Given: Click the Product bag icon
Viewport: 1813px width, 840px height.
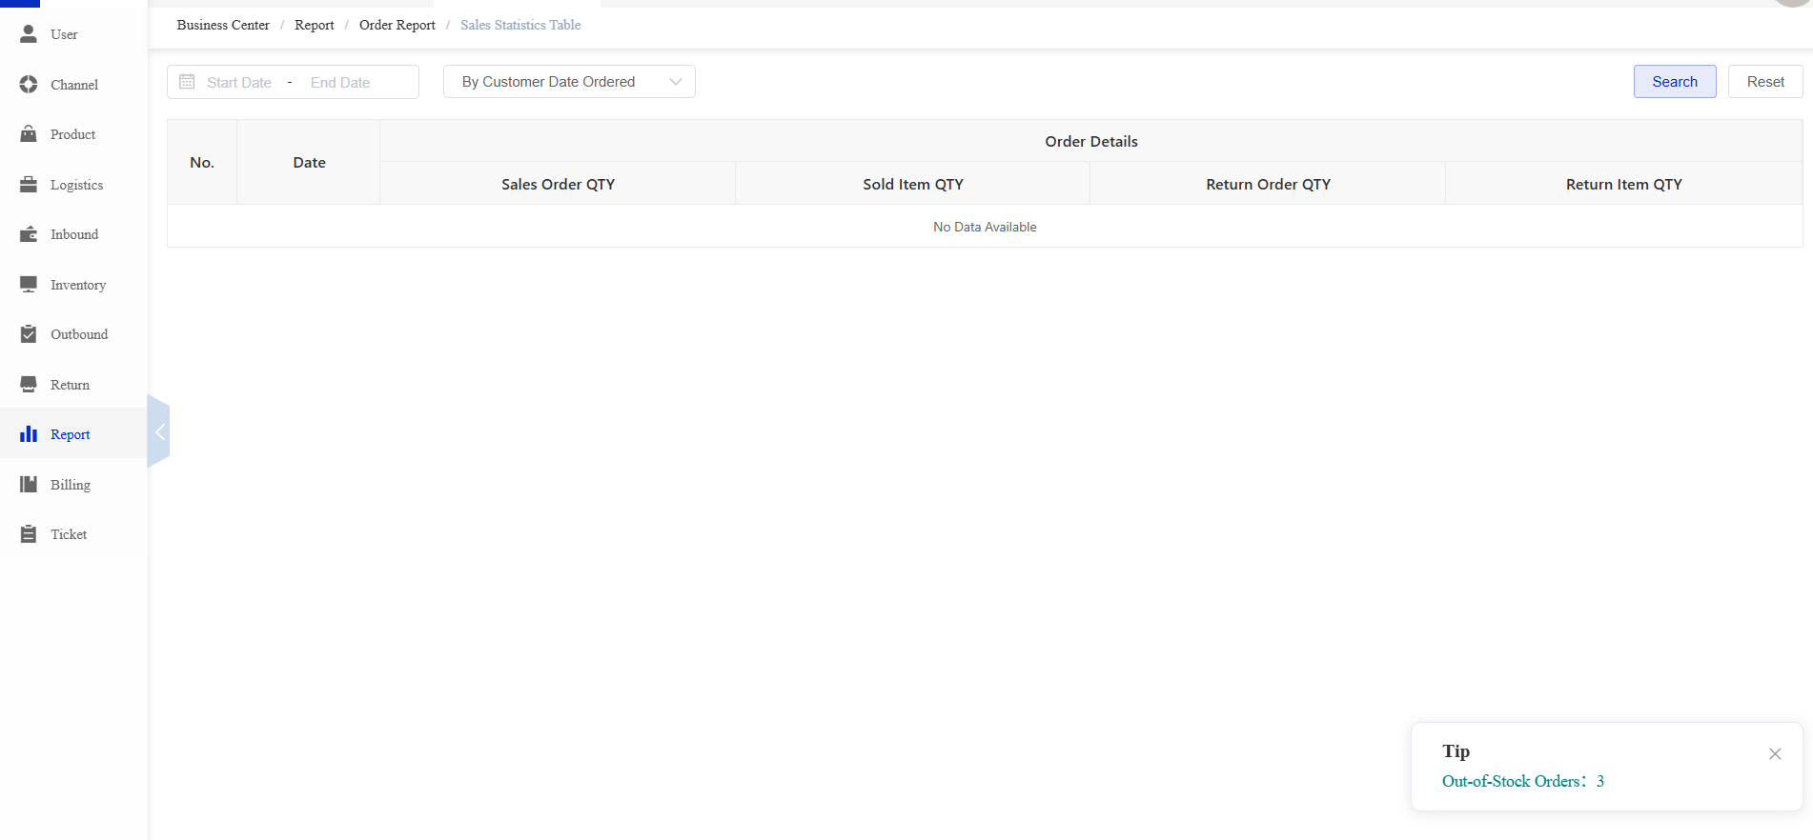Looking at the screenshot, I should pyautogui.click(x=29, y=134).
